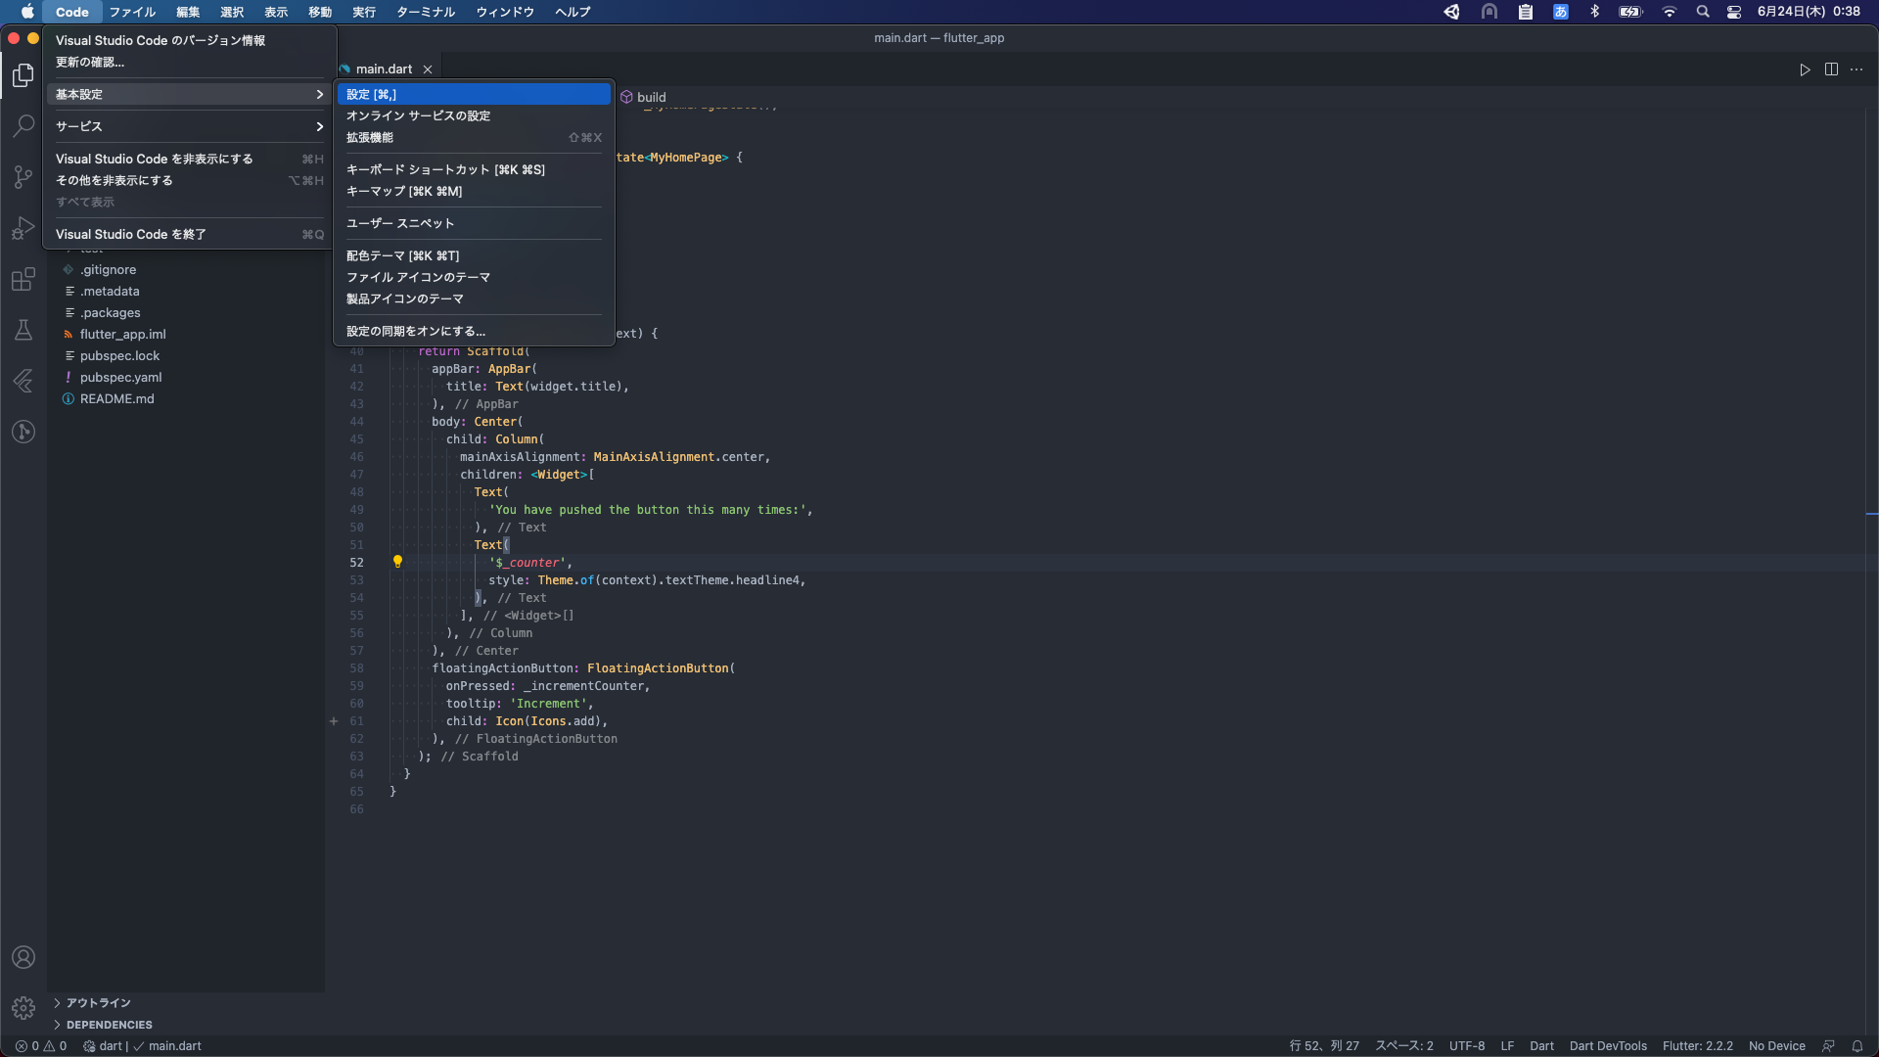The height and width of the screenshot is (1057, 1879).
Task: Open the Source Control view
Action: pyautogui.click(x=23, y=177)
